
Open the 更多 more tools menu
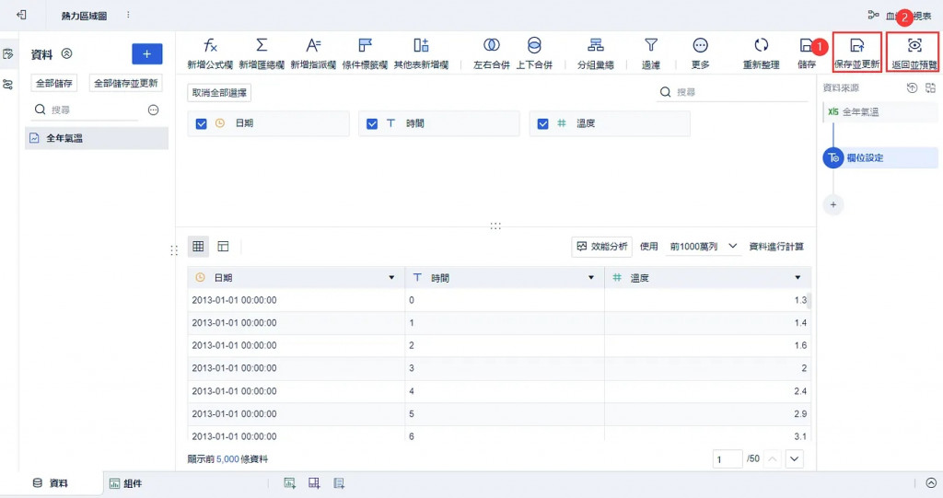tap(701, 53)
